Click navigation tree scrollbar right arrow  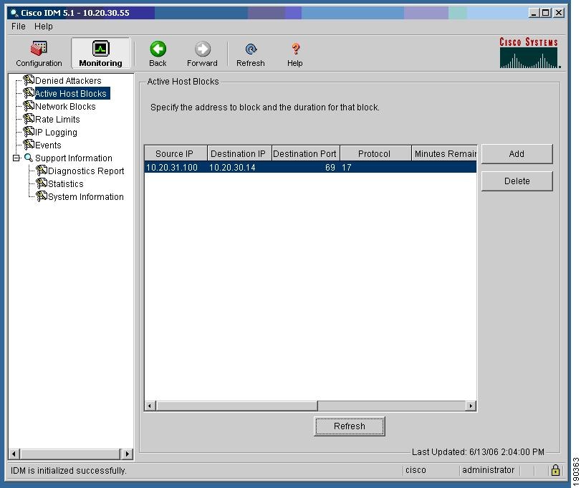[127, 454]
